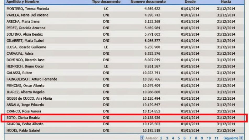Click document number 10.120.494

tap(151, 98)
